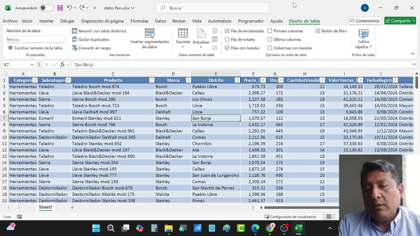Open taskbar search magnifier
The height and width of the screenshot is (236, 420).
click(111, 228)
